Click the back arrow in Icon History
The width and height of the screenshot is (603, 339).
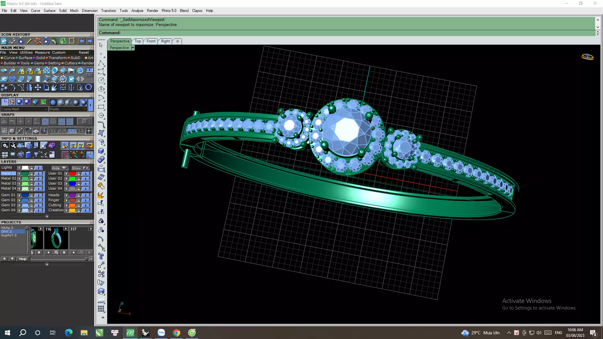click(82, 41)
